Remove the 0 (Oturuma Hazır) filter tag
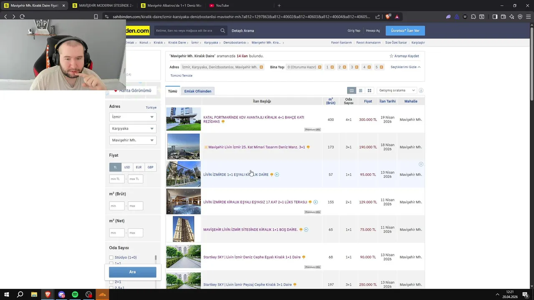The image size is (534, 300). (320, 67)
